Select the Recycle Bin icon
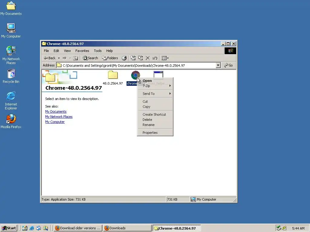Viewport: 310px width, 232px height. [x=11, y=76]
